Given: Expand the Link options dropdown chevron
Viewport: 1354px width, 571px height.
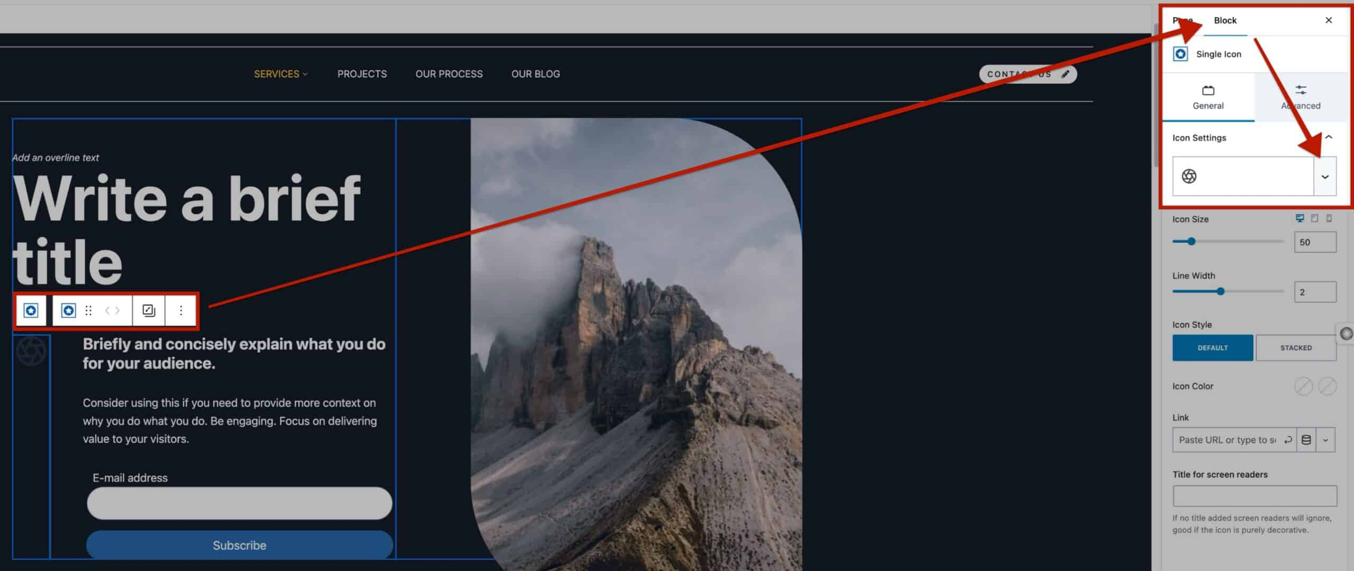Looking at the screenshot, I should pyautogui.click(x=1325, y=440).
